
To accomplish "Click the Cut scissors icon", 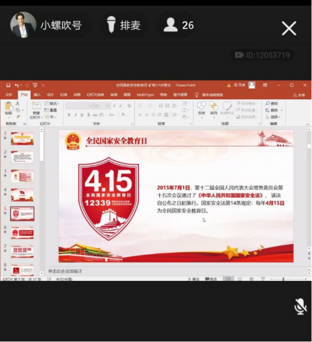I will pyautogui.click(x=17, y=104).
